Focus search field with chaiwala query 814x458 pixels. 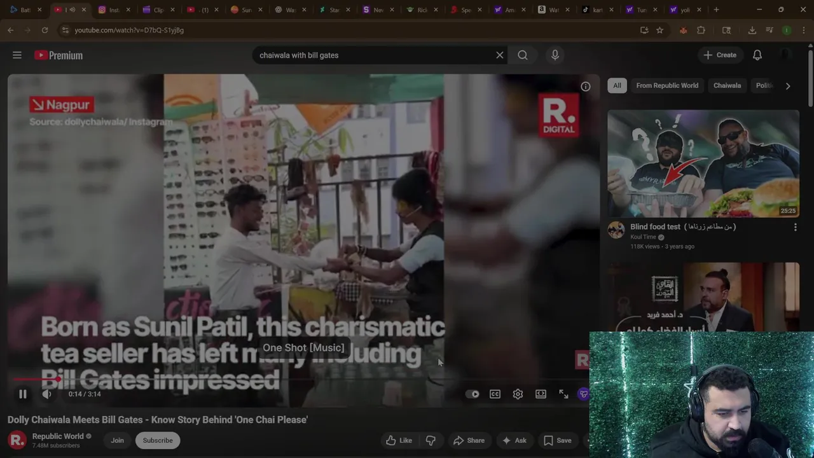coord(374,55)
